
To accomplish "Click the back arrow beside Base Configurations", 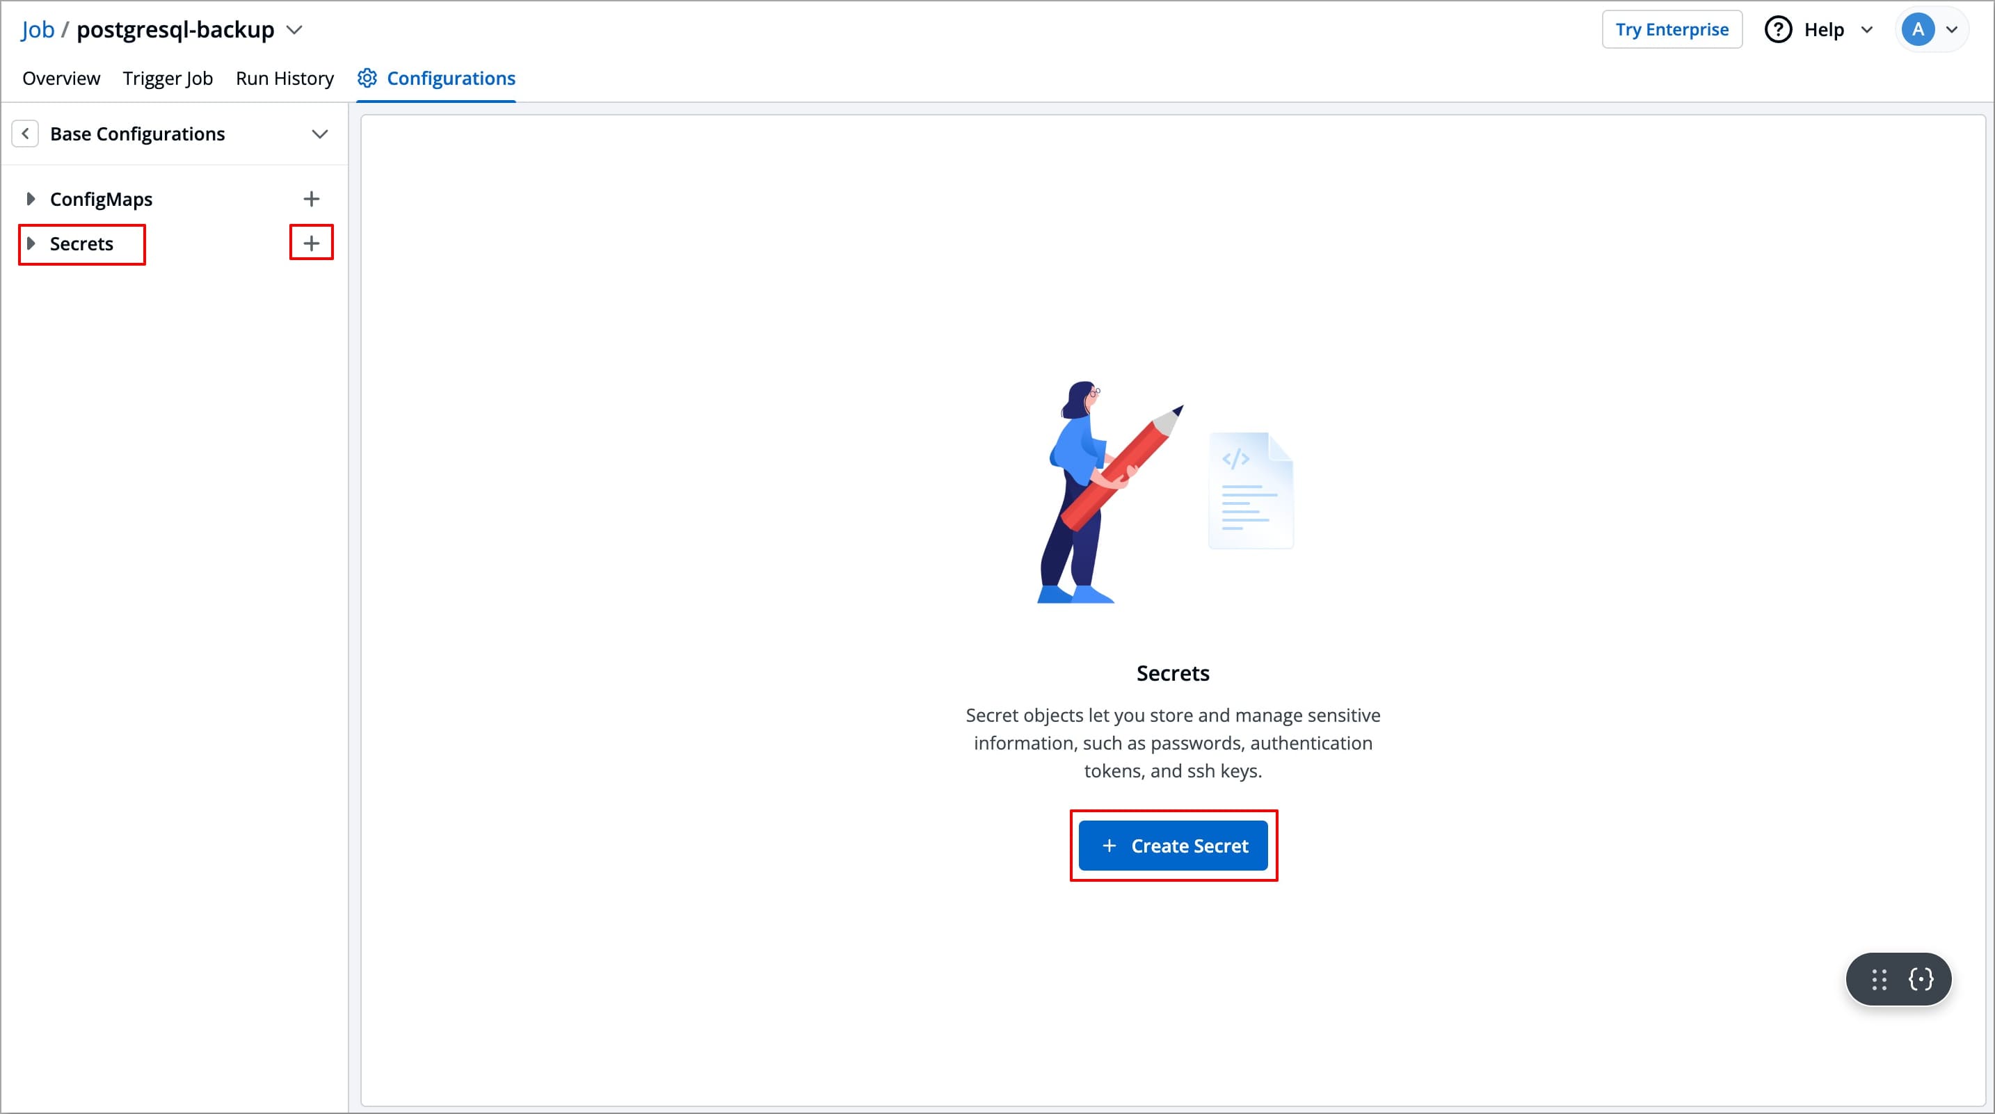I will [x=26, y=133].
